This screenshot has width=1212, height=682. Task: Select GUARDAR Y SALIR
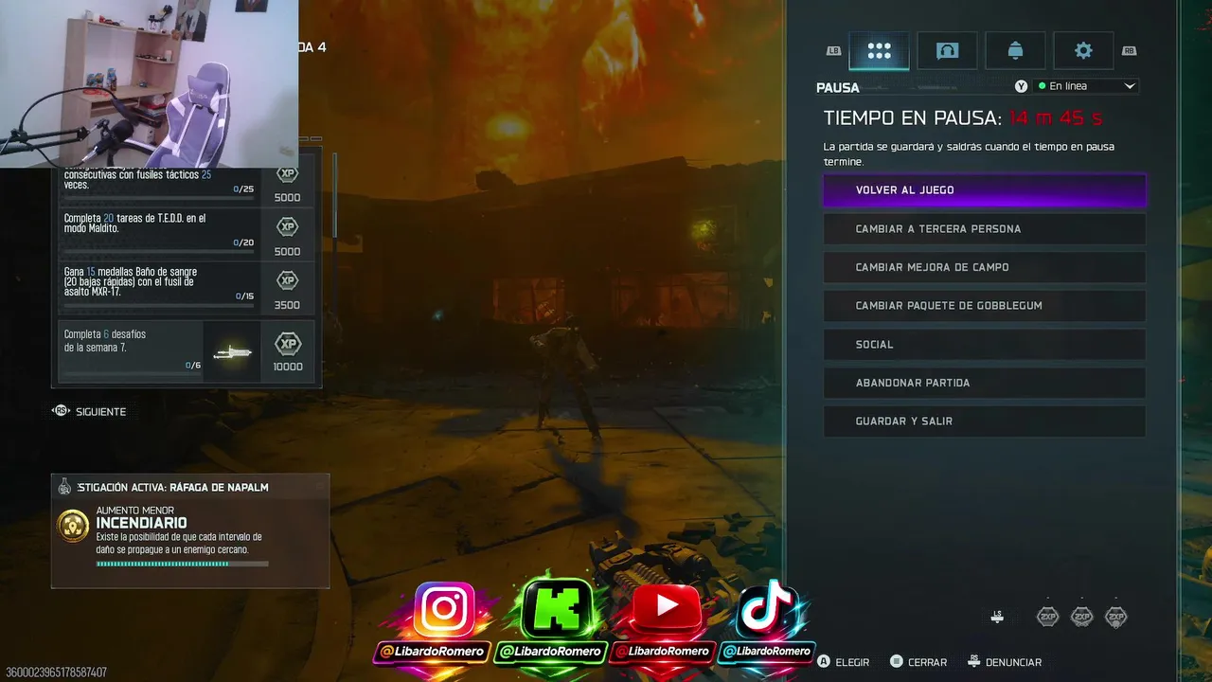click(x=985, y=422)
